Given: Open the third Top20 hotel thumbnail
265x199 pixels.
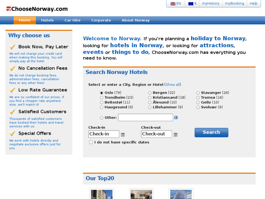Looking at the screenshot, I should 181,194.
